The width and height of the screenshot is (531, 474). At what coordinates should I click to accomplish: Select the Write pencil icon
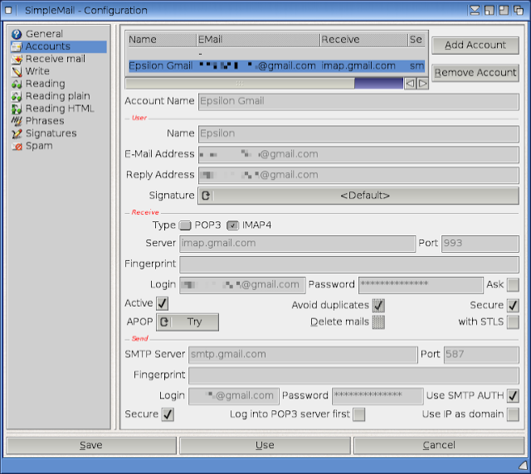(17, 71)
